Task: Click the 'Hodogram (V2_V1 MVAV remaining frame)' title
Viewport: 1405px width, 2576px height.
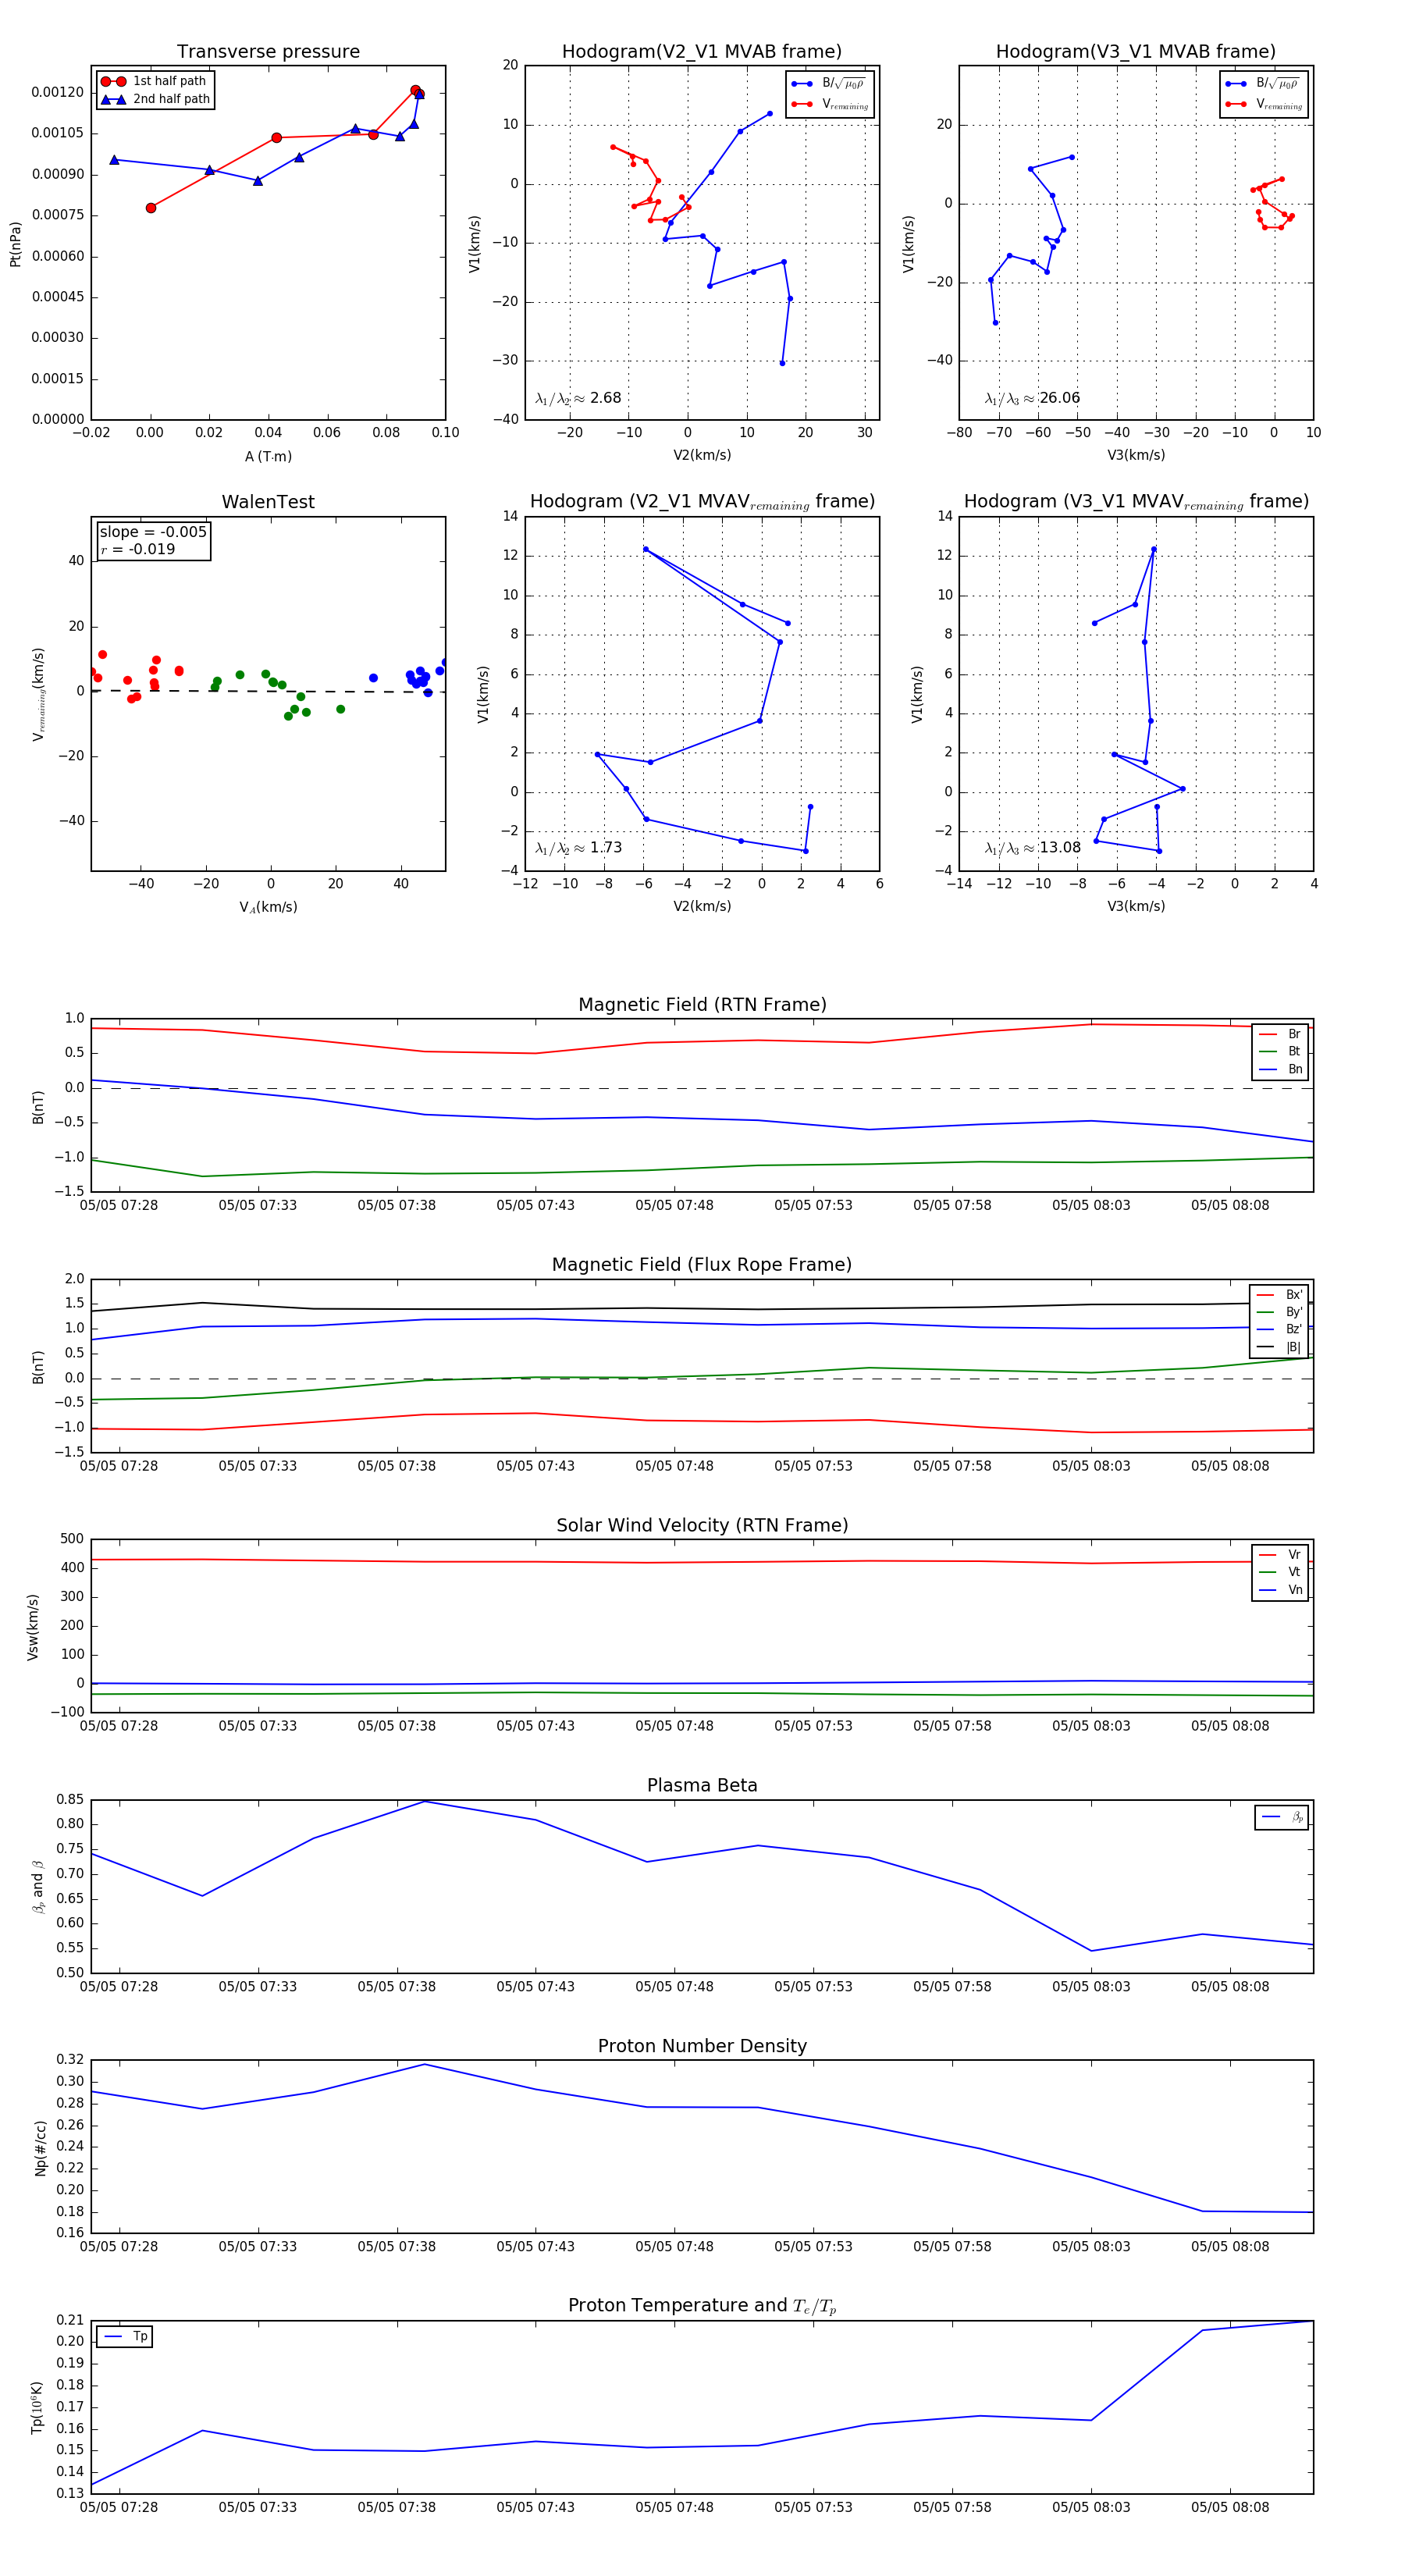Action: coord(702,502)
